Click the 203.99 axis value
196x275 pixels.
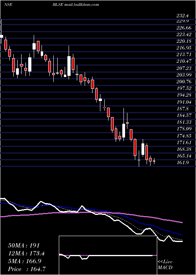184,75
